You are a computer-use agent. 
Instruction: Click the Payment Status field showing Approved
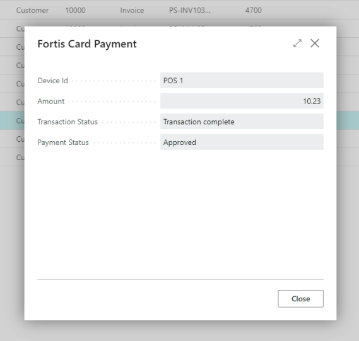(242, 142)
